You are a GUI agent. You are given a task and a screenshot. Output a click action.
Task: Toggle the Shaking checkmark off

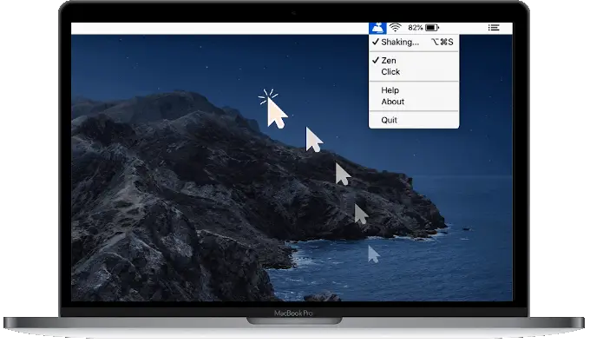click(376, 42)
